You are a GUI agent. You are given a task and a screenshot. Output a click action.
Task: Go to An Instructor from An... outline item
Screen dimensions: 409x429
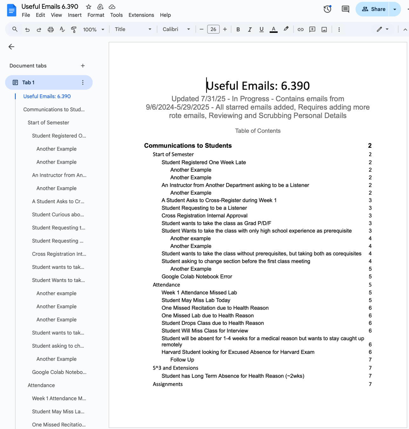coord(59,175)
